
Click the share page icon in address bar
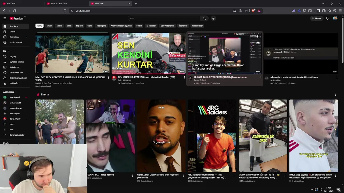pos(246,11)
